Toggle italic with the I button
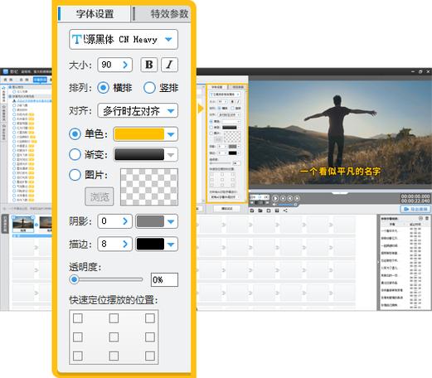432x378 pixels. [x=169, y=65]
